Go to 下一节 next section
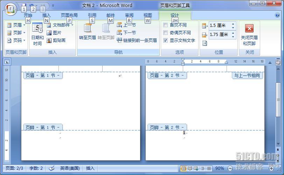Image resolution: width=284 pixels, height=175 pixels. tap(126, 33)
